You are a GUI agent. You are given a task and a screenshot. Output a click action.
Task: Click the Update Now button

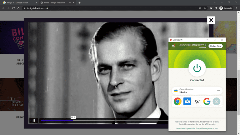(215, 46)
